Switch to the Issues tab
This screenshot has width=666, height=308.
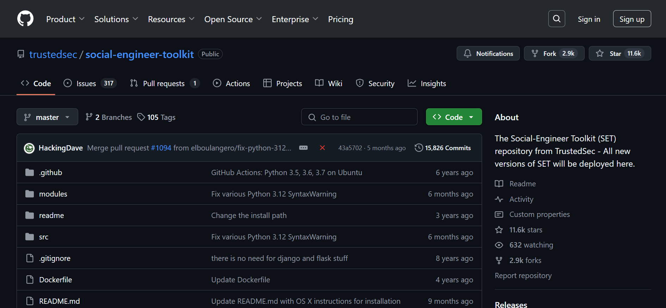[90, 83]
